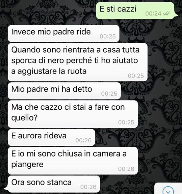Click the double check read receipt icon
This screenshot has width=182, height=194.
[x=166, y=13]
